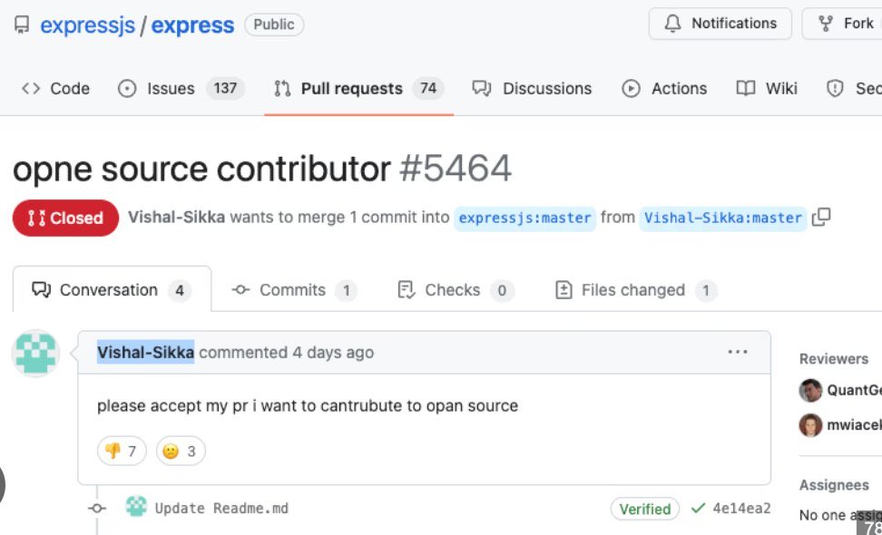Open the Wiki tab

pyautogui.click(x=767, y=88)
